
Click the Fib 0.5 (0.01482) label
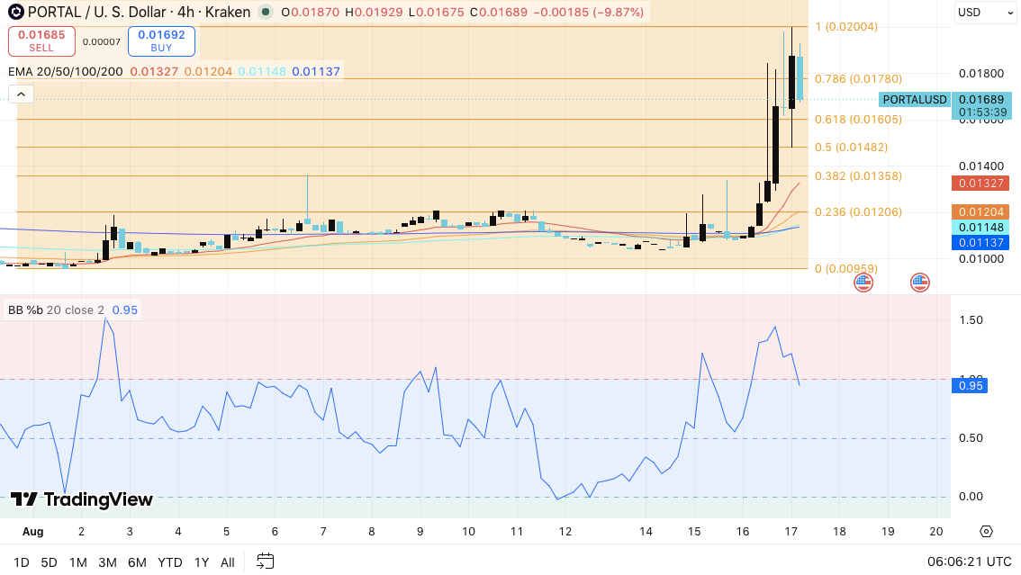tap(851, 147)
